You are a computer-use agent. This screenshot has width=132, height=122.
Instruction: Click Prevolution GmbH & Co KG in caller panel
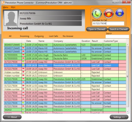36,24
